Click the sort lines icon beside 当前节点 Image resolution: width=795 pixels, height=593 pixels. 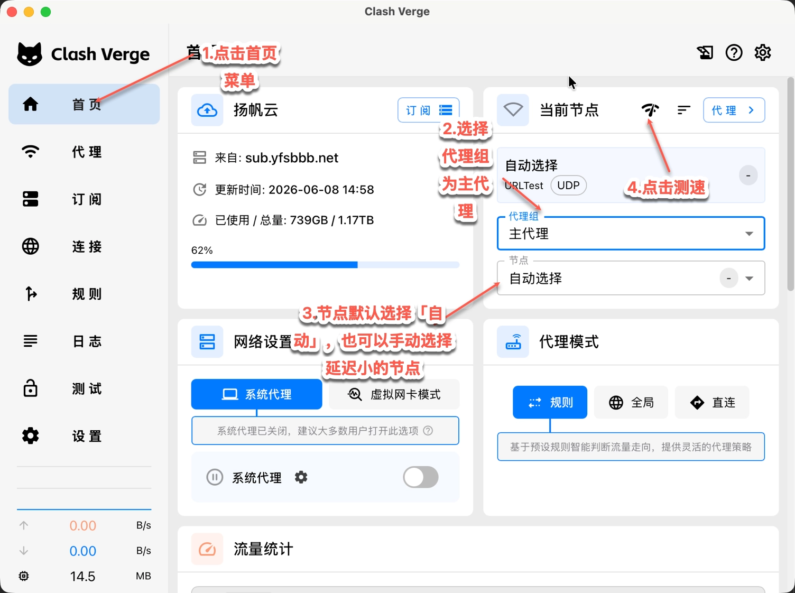683,110
